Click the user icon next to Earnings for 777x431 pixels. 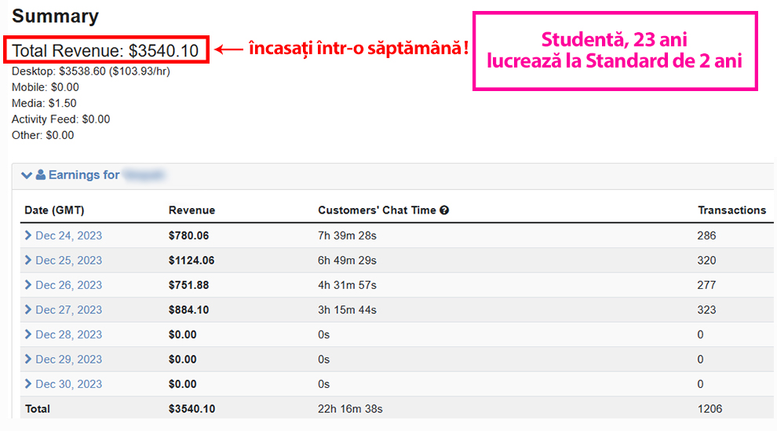(x=41, y=175)
